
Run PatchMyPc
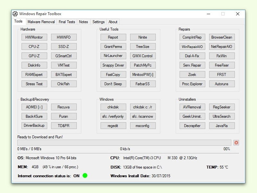point(143,65)
